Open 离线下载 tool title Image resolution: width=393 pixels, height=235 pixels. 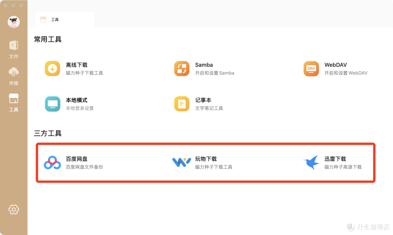(76, 65)
